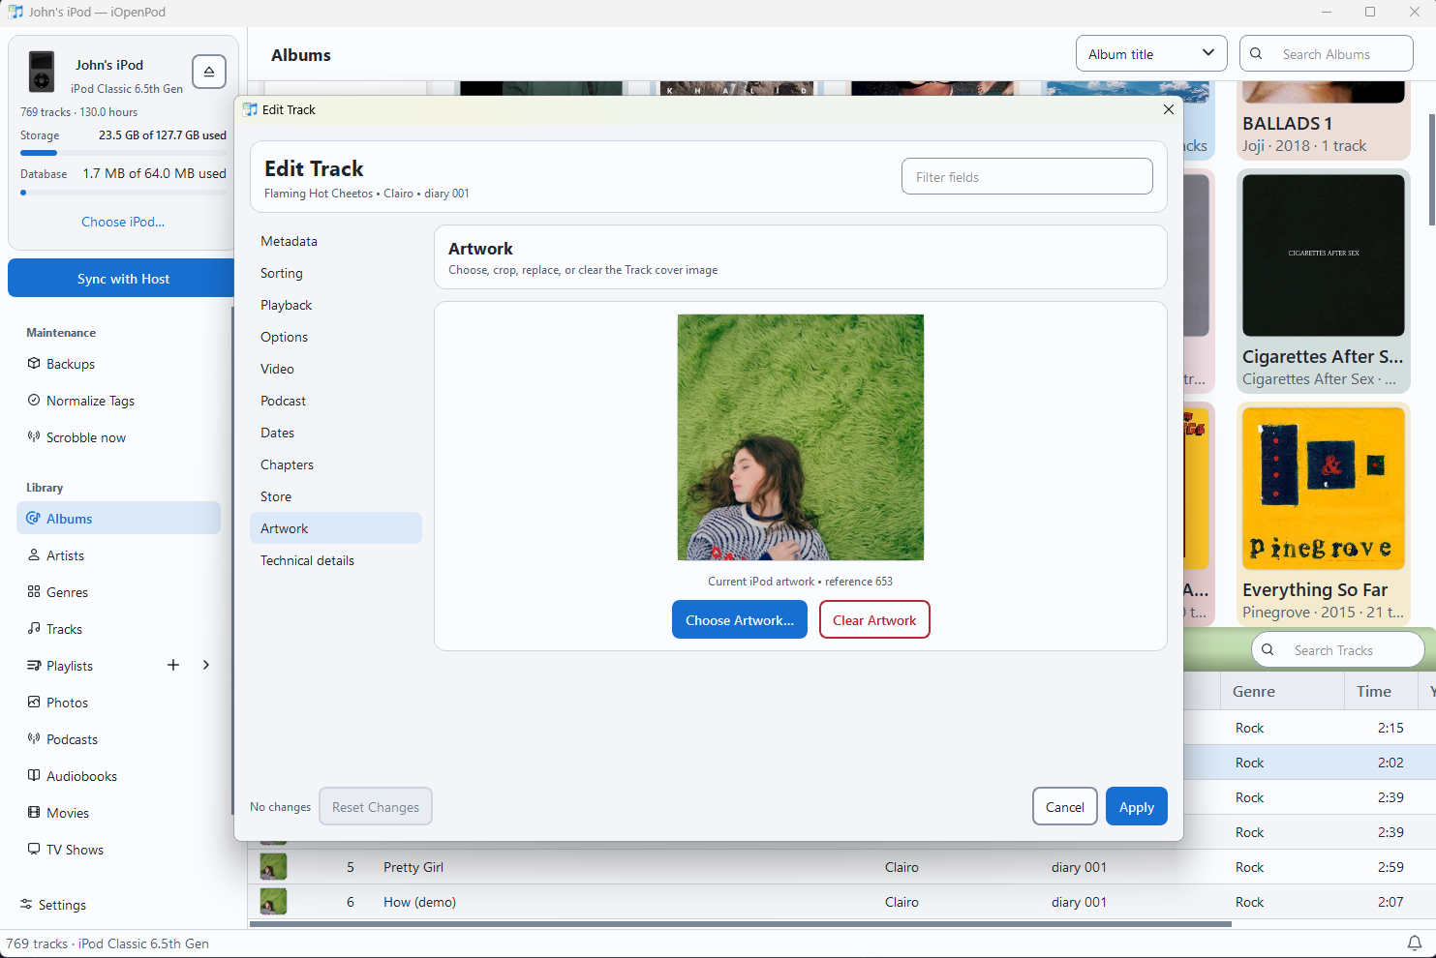Switch to the Playback section
This screenshot has width=1436, height=958.
coord(336,305)
